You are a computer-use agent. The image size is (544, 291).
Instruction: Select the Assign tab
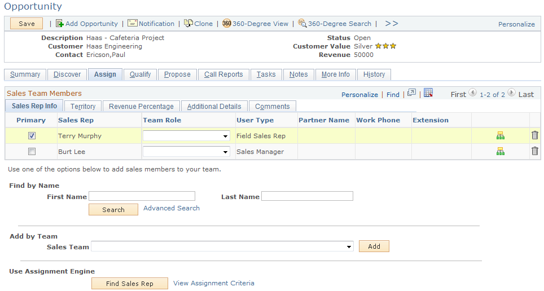(105, 74)
